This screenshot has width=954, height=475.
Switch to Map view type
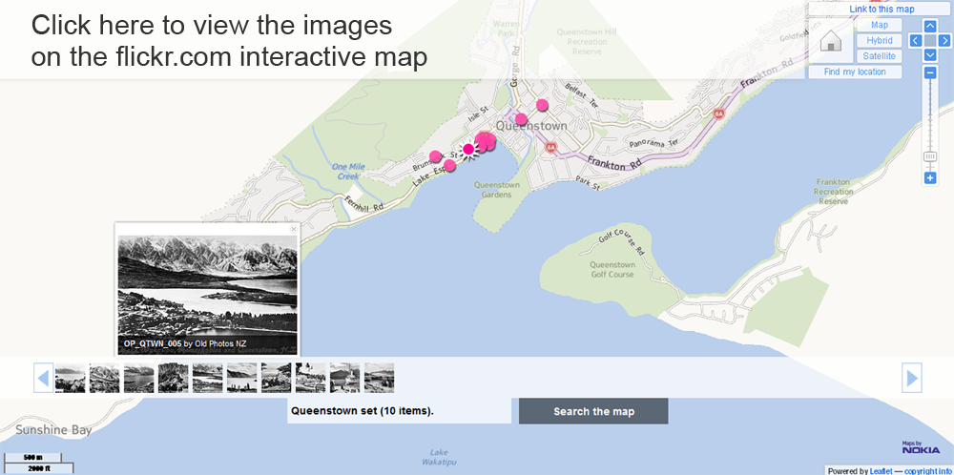[879, 25]
